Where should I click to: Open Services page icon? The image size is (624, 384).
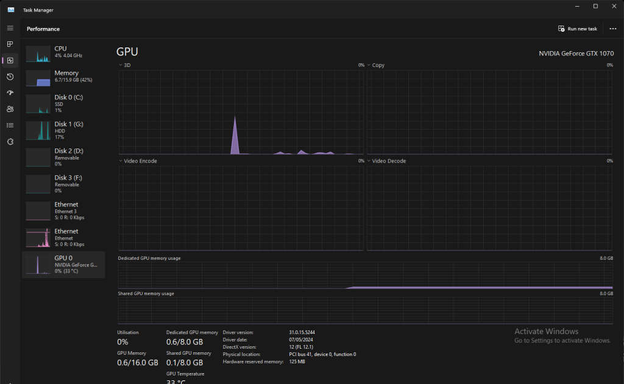[10, 141]
